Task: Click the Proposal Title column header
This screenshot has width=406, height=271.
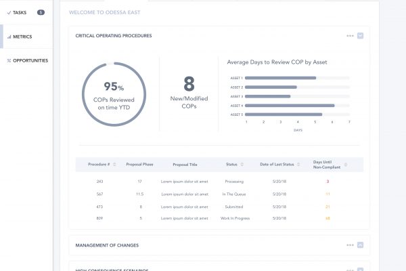Action: [185, 165]
